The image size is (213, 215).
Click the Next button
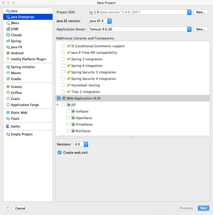pos(203,208)
